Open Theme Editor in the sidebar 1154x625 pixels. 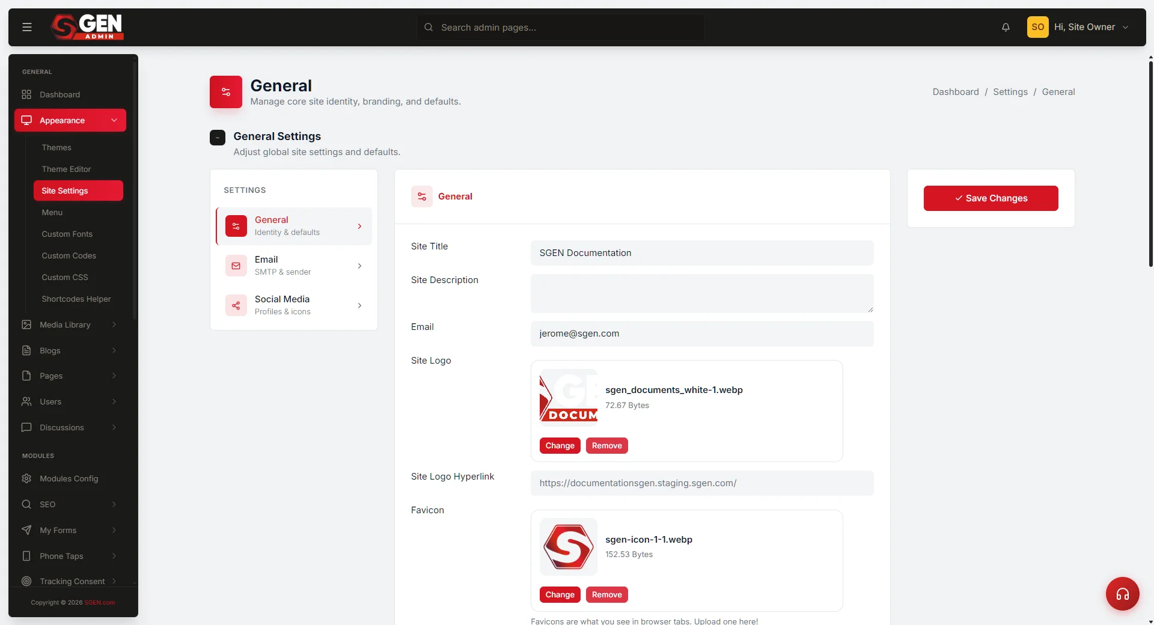point(66,169)
